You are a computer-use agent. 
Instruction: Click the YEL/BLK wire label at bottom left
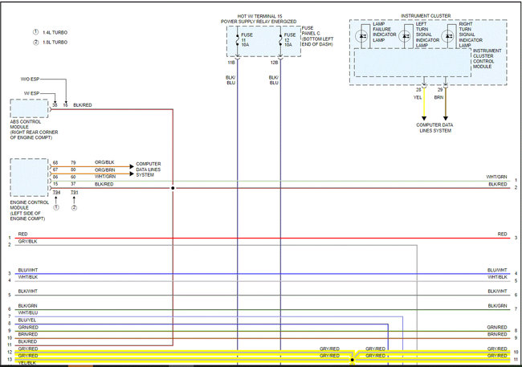point(27,363)
